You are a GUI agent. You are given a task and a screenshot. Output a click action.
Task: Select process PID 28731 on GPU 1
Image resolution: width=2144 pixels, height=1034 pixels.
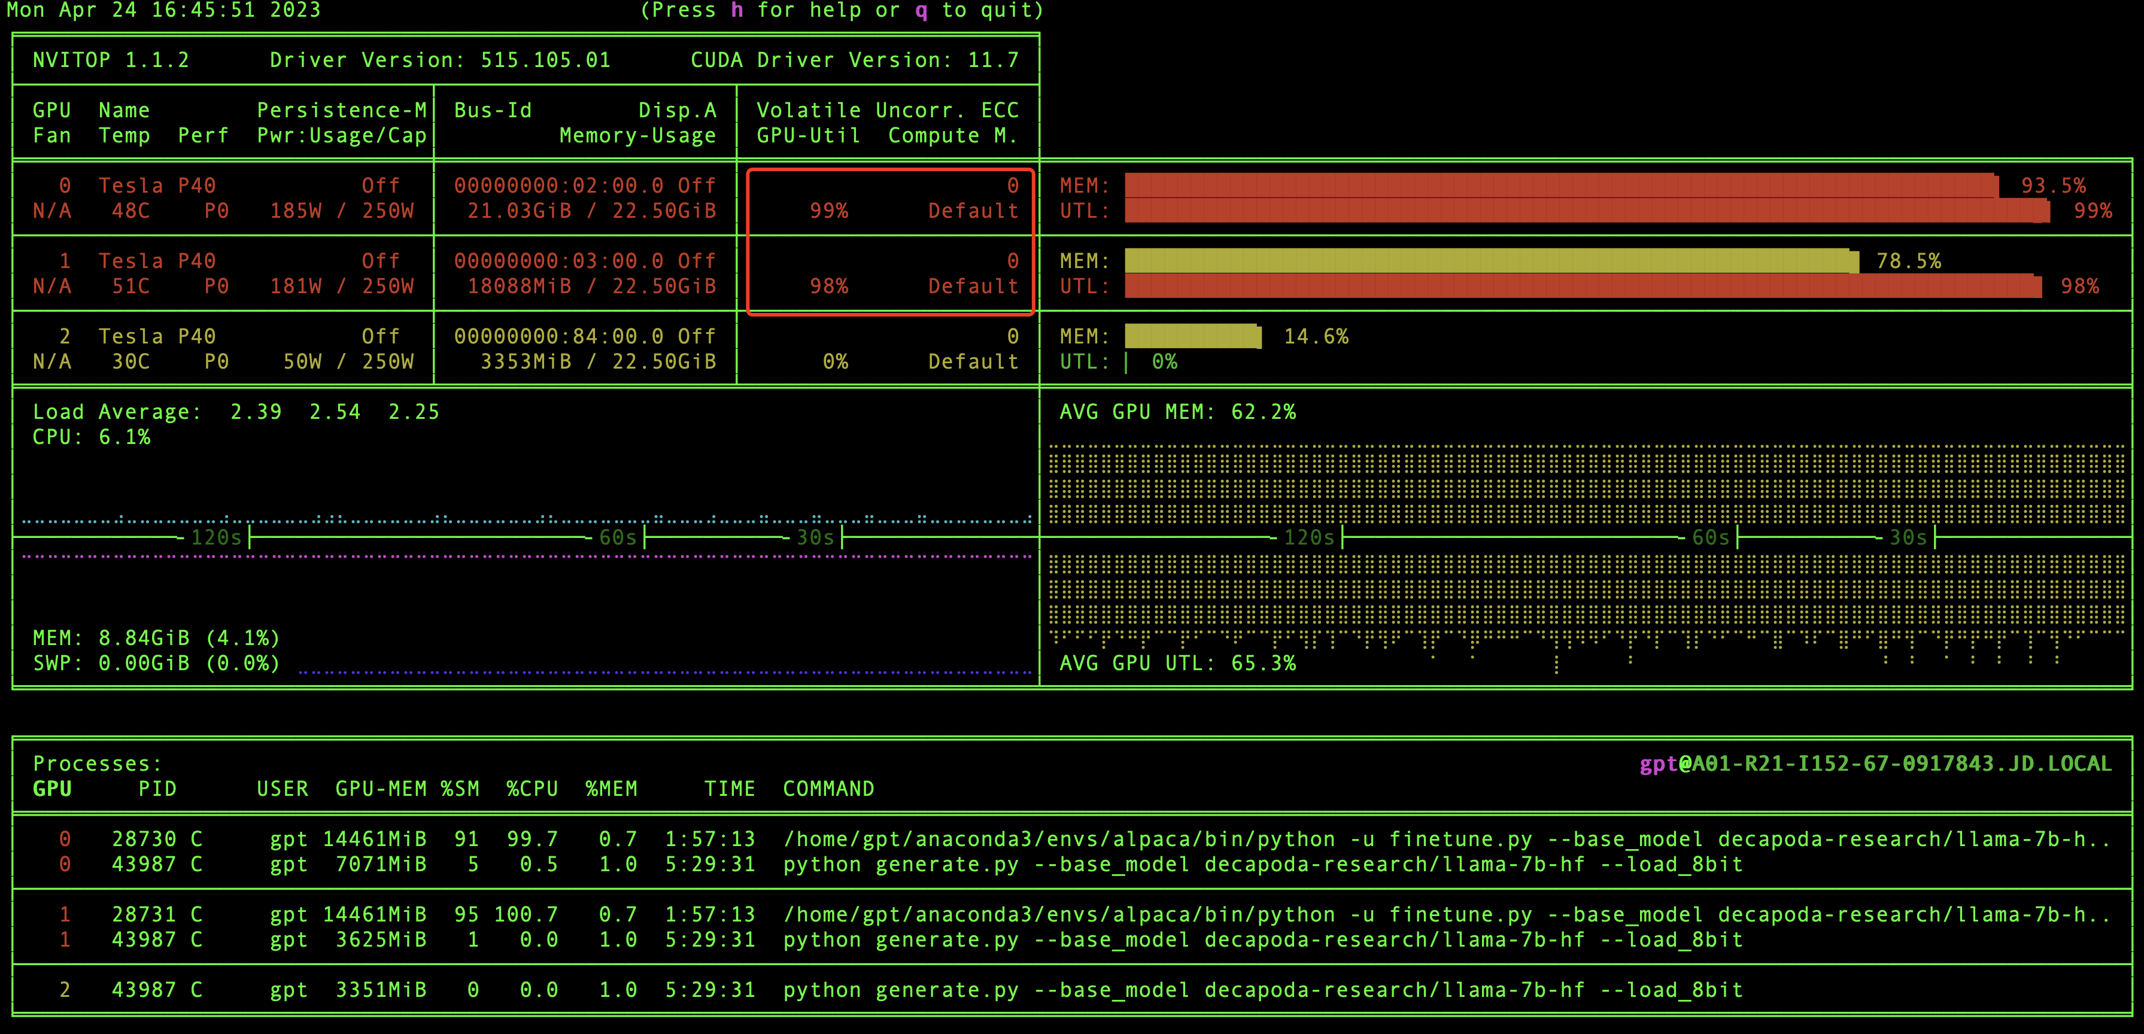(143, 914)
